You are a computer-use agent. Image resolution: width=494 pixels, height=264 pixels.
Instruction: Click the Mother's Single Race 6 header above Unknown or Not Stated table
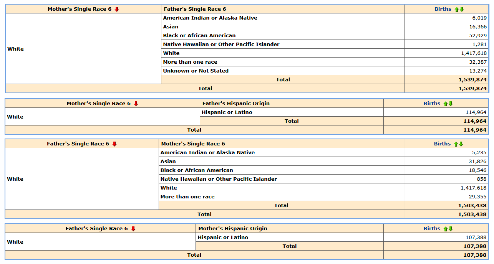pyautogui.click(x=80, y=9)
